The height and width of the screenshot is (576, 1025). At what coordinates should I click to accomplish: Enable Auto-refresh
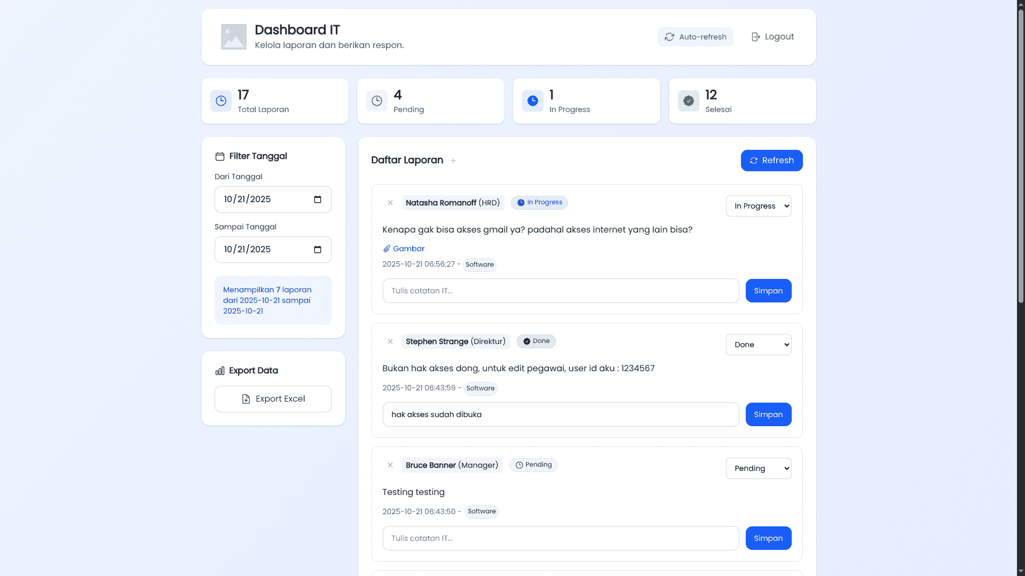695,36
